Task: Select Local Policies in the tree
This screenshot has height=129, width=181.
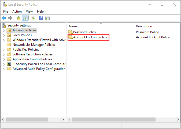Action: point(22,35)
